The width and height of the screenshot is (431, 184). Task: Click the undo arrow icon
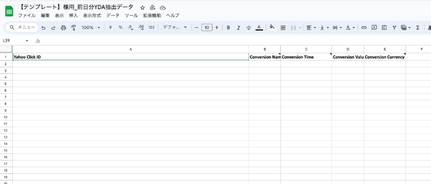43,28
